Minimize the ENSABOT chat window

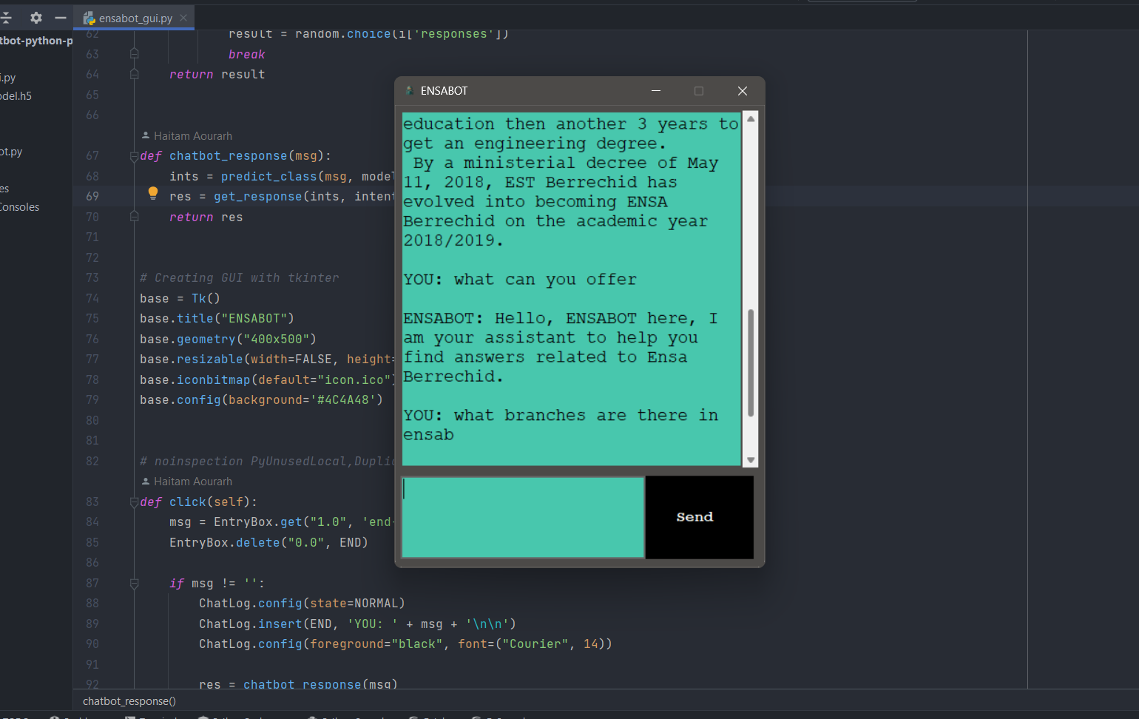(x=655, y=91)
